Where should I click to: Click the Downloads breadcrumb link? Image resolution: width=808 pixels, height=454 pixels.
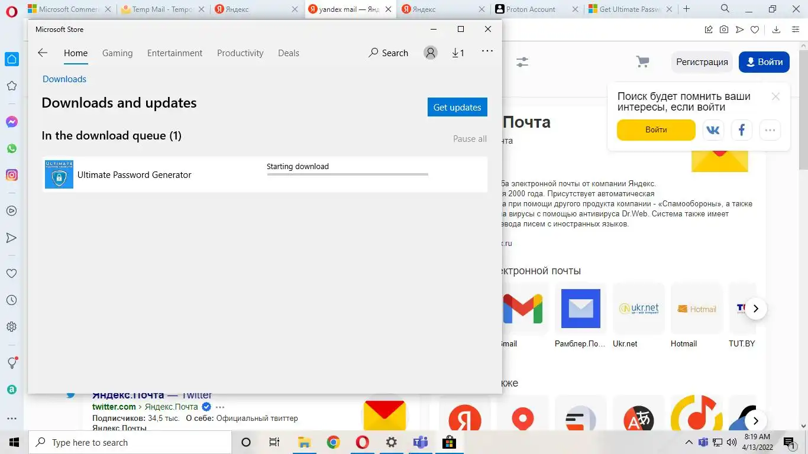pyautogui.click(x=64, y=79)
